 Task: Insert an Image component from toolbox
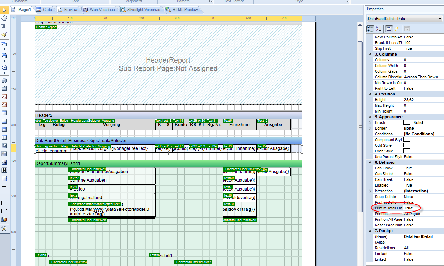4,162
